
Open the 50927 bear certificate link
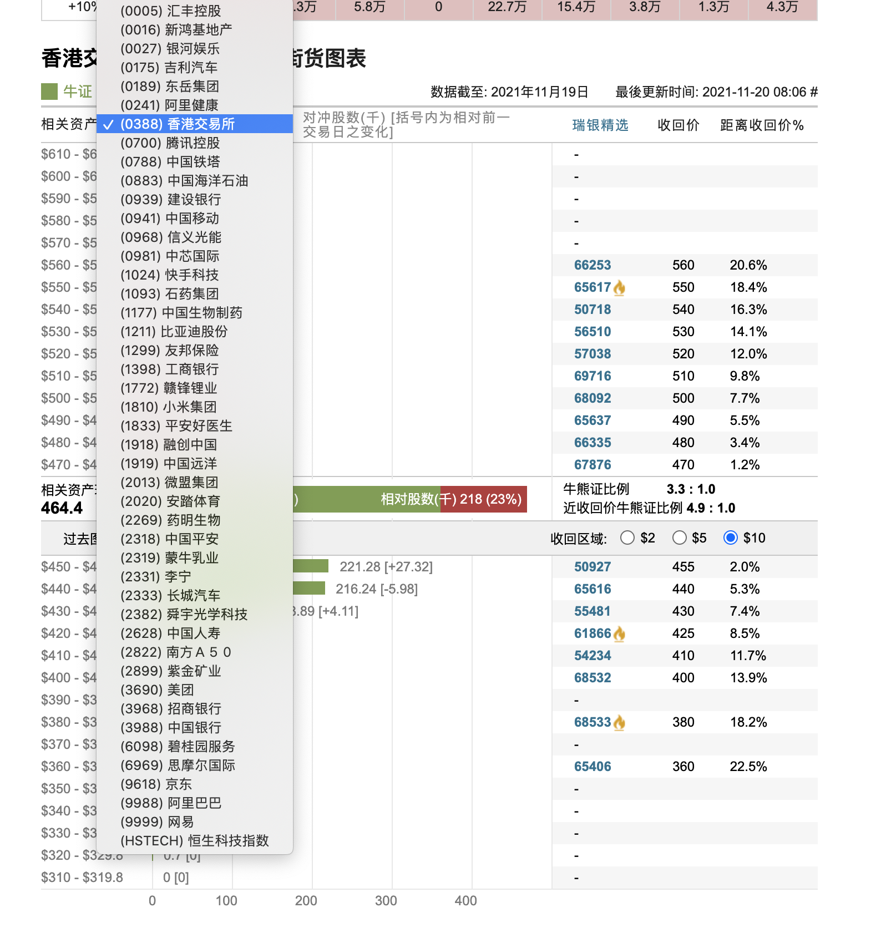(x=592, y=567)
